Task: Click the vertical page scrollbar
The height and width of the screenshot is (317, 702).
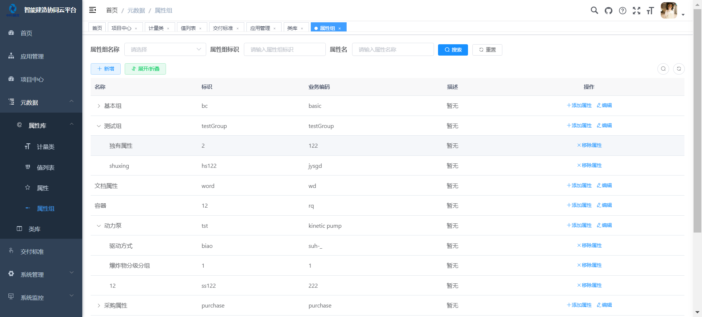Action: [x=698, y=121]
